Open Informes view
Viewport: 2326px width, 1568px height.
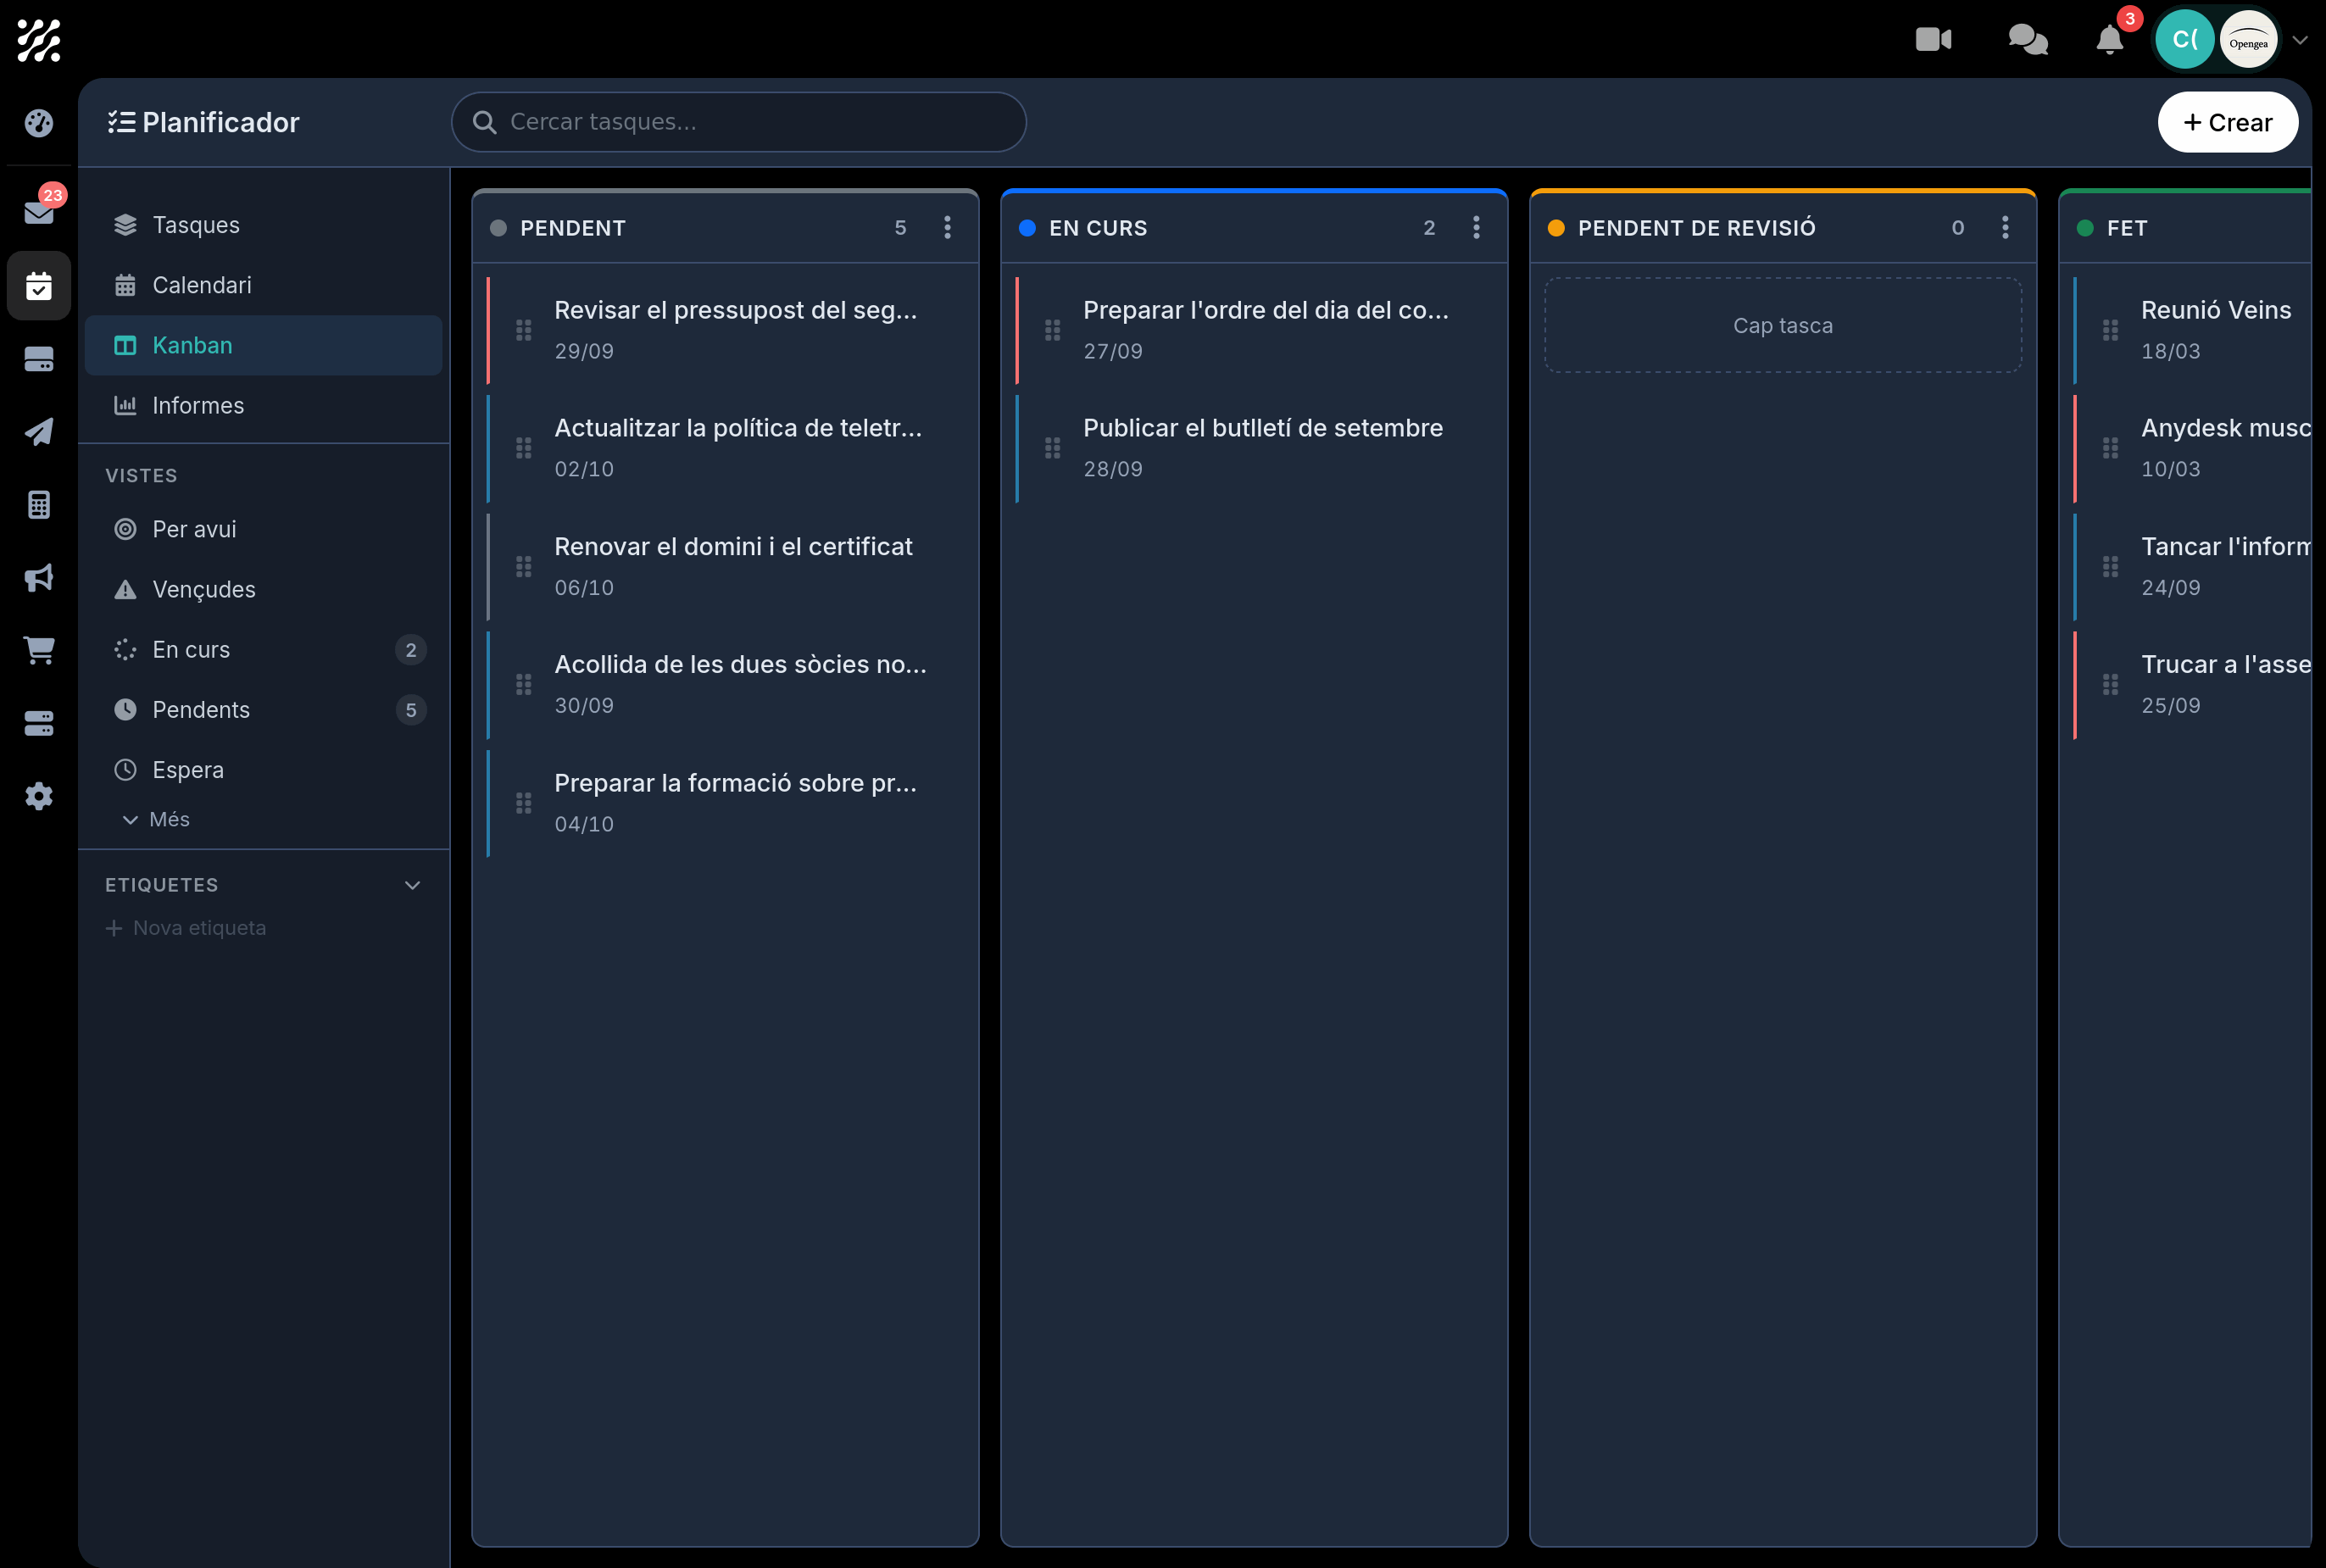pyautogui.click(x=264, y=405)
